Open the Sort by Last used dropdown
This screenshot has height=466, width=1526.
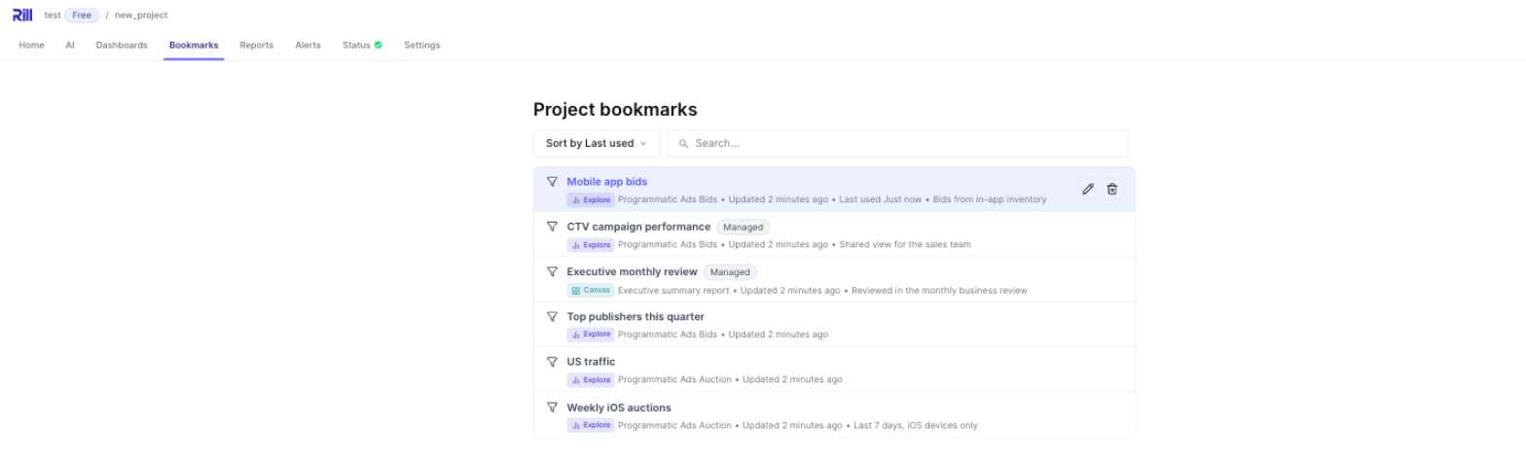pos(597,143)
